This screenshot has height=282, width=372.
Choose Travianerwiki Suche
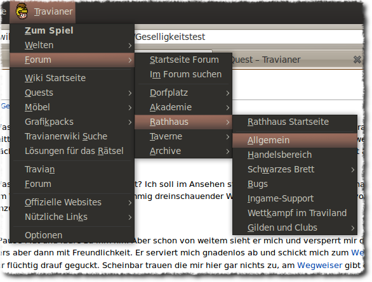(x=72, y=137)
